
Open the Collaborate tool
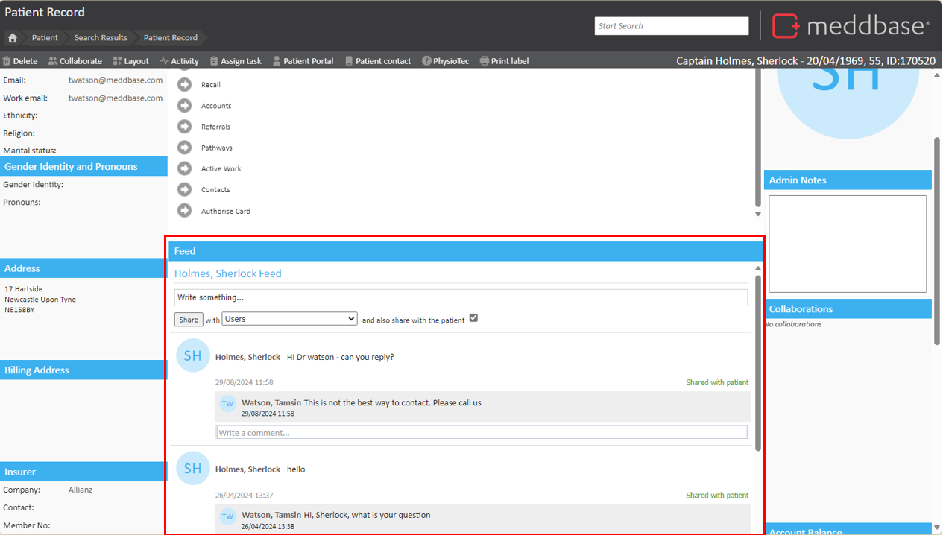(75, 61)
